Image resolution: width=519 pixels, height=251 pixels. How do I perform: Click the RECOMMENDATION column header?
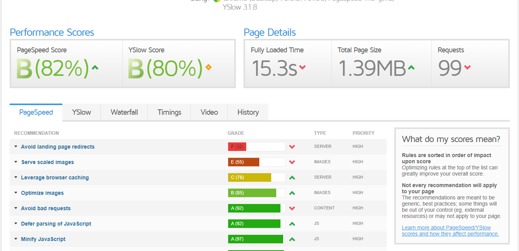point(37,133)
